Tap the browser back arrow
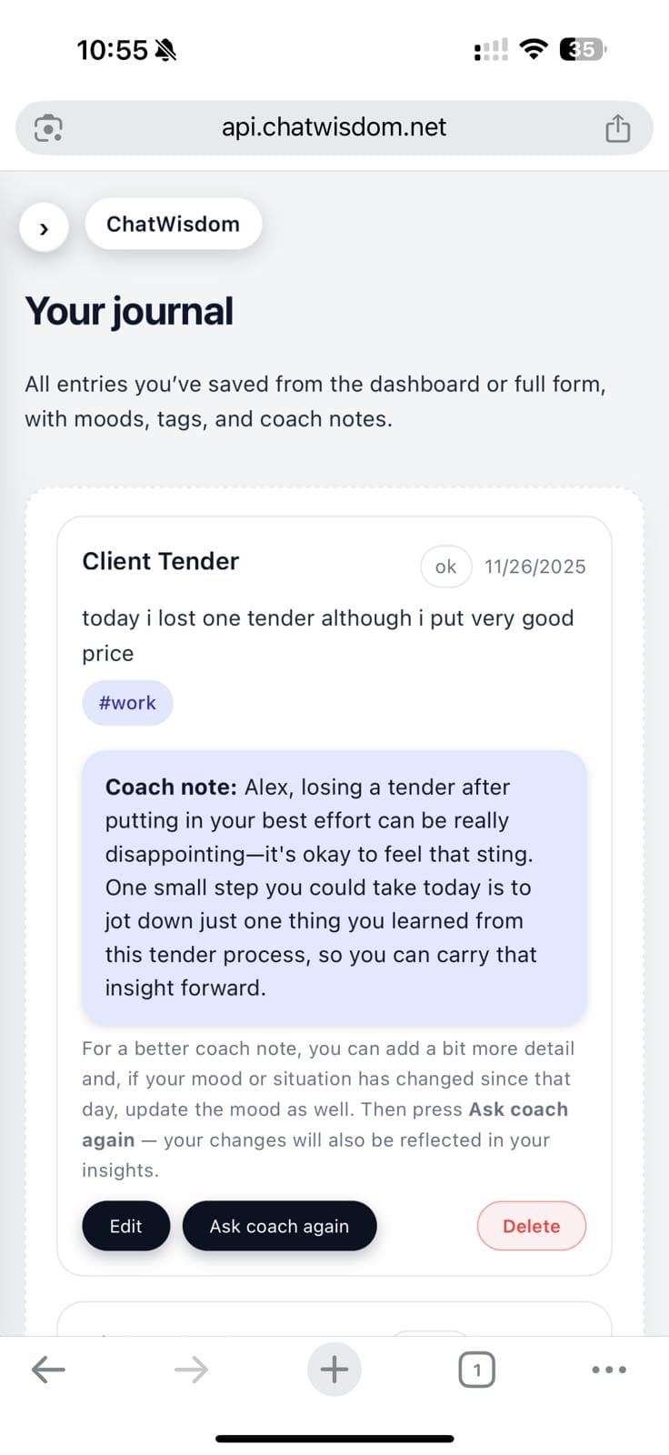The height and width of the screenshot is (1455, 669). (x=48, y=1370)
